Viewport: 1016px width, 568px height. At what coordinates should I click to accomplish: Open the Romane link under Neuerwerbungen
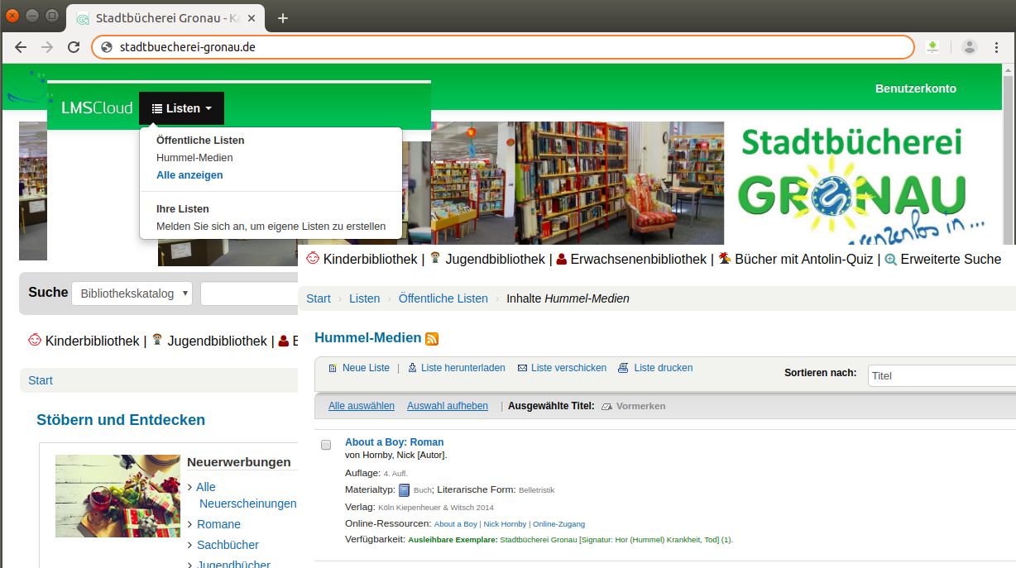218,524
